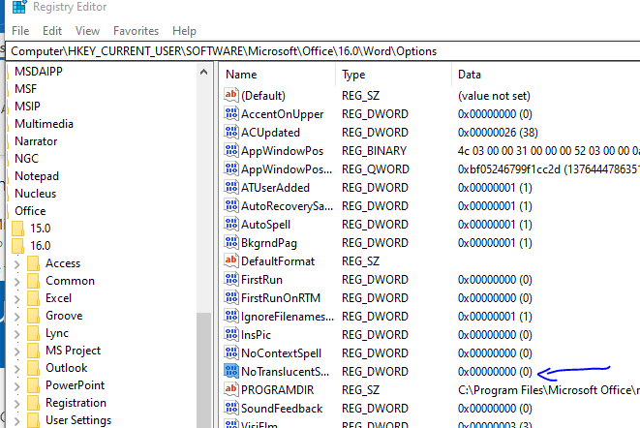Expand the Excel key
This screenshot has height=428, width=640.
[16, 299]
